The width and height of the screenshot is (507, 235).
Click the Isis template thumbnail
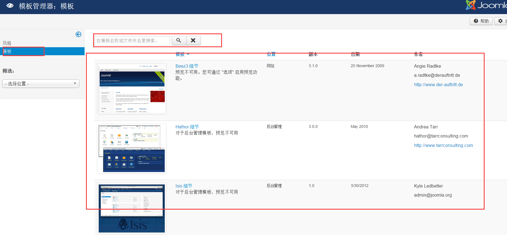(132, 208)
